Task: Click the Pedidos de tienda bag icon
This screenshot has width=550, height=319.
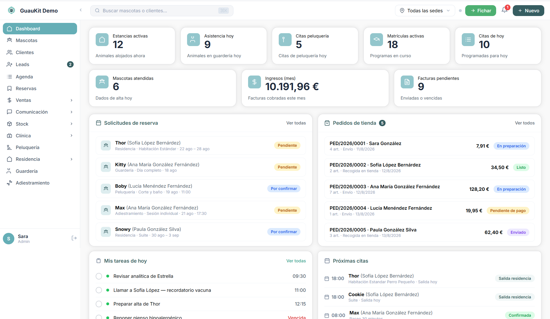Action: click(327, 123)
